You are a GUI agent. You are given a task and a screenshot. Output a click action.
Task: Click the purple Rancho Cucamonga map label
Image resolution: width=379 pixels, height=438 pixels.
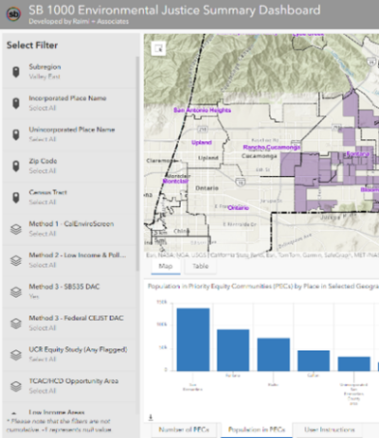272,148
